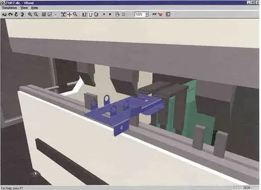Viewport: 261px width, 190px height.
Task: Click the 100% speed input field
Action: (140, 15)
